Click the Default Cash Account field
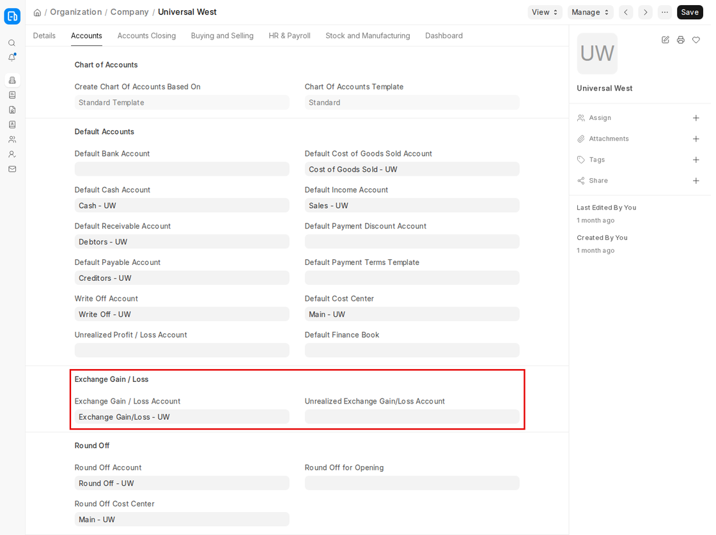 (182, 205)
